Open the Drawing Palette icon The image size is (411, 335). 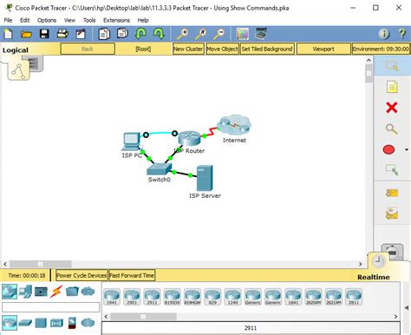point(242,34)
